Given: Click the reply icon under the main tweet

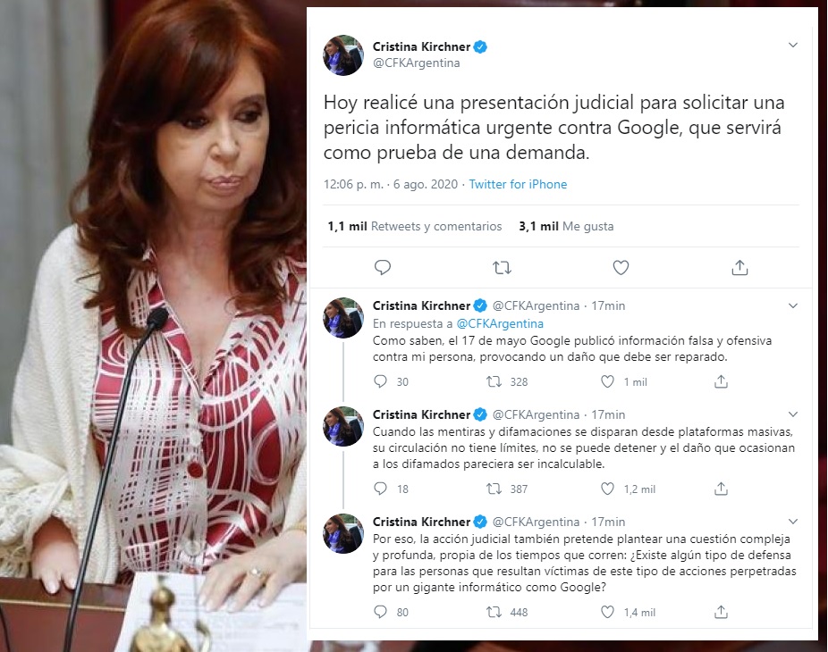Looking at the screenshot, I should tap(383, 268).
